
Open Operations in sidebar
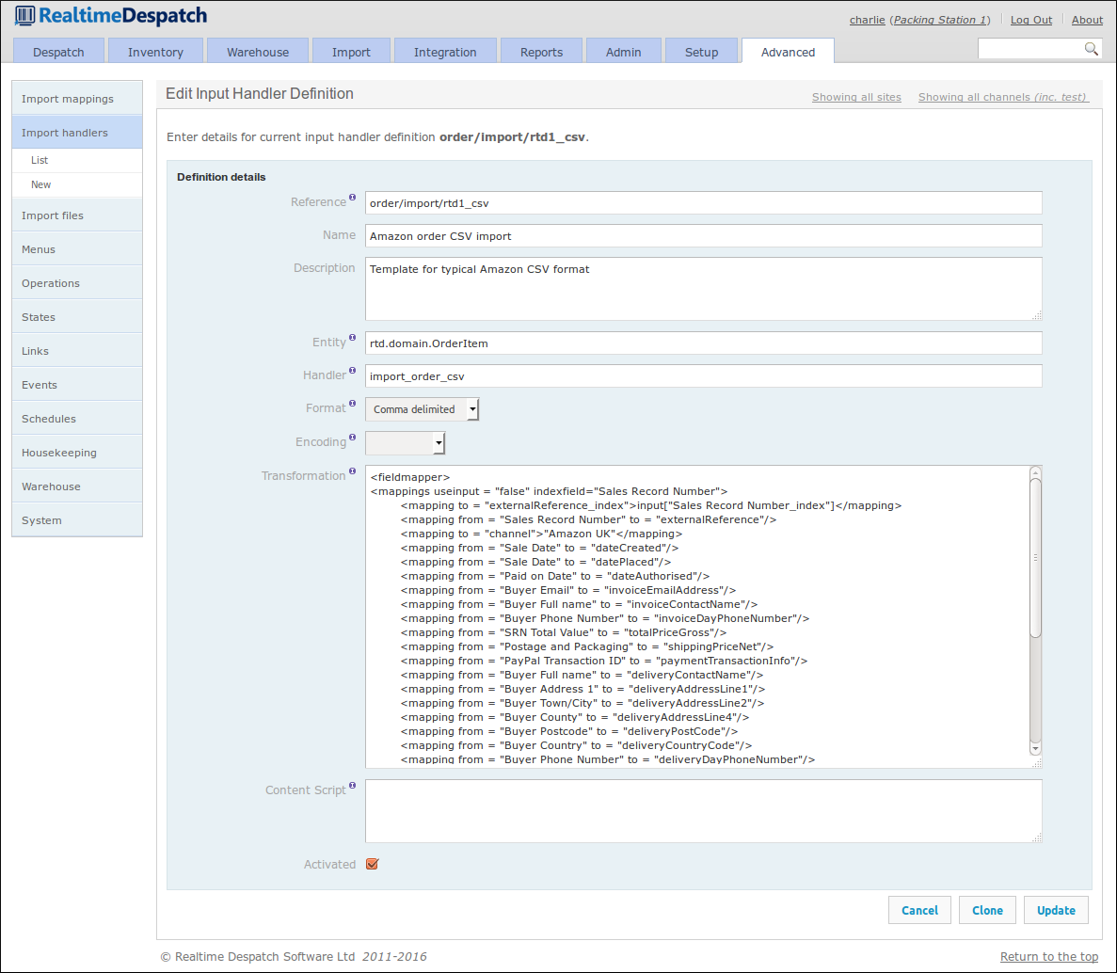click(77, 283)
